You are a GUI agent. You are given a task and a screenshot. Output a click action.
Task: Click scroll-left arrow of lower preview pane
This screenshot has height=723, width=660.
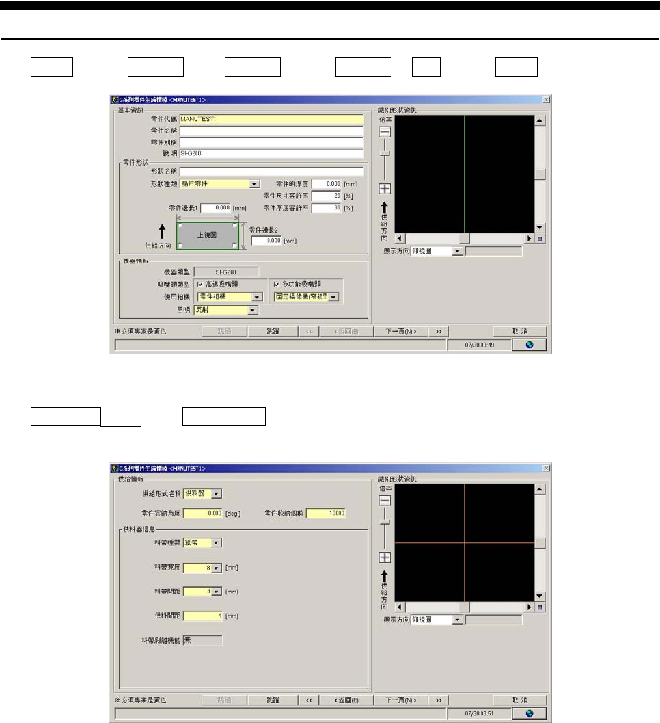click(399, 607)
